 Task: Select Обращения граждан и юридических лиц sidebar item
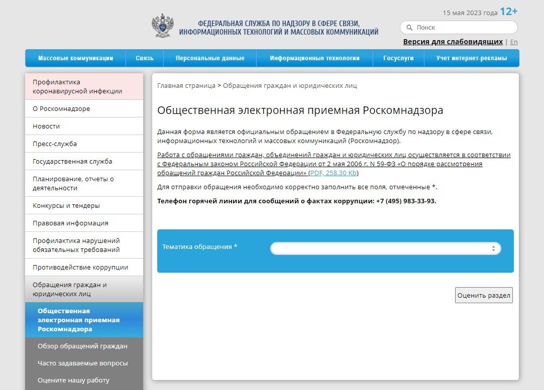point(84,289)
